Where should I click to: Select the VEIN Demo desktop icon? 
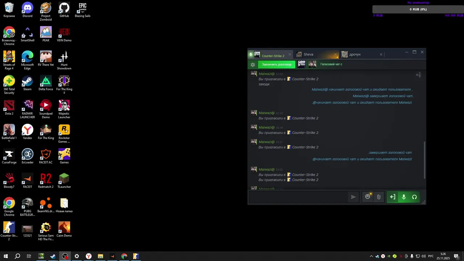point(64,34)
